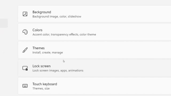Screen dimensions: 171x96
Task: Click 'Lock screen images, apps, animations' text
Action: (58, 70)
